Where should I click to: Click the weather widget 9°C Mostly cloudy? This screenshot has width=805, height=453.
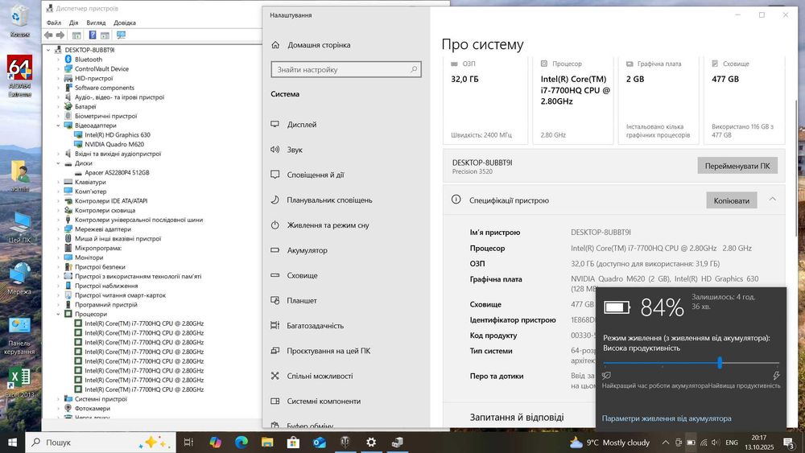pos(610,443)
